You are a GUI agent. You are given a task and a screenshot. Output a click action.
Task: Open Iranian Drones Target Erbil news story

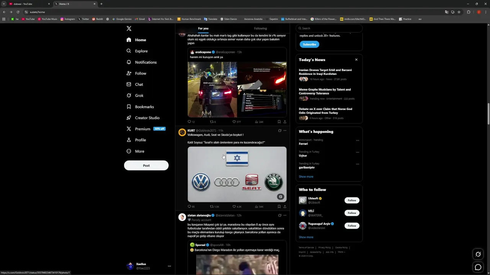[325, 72]
